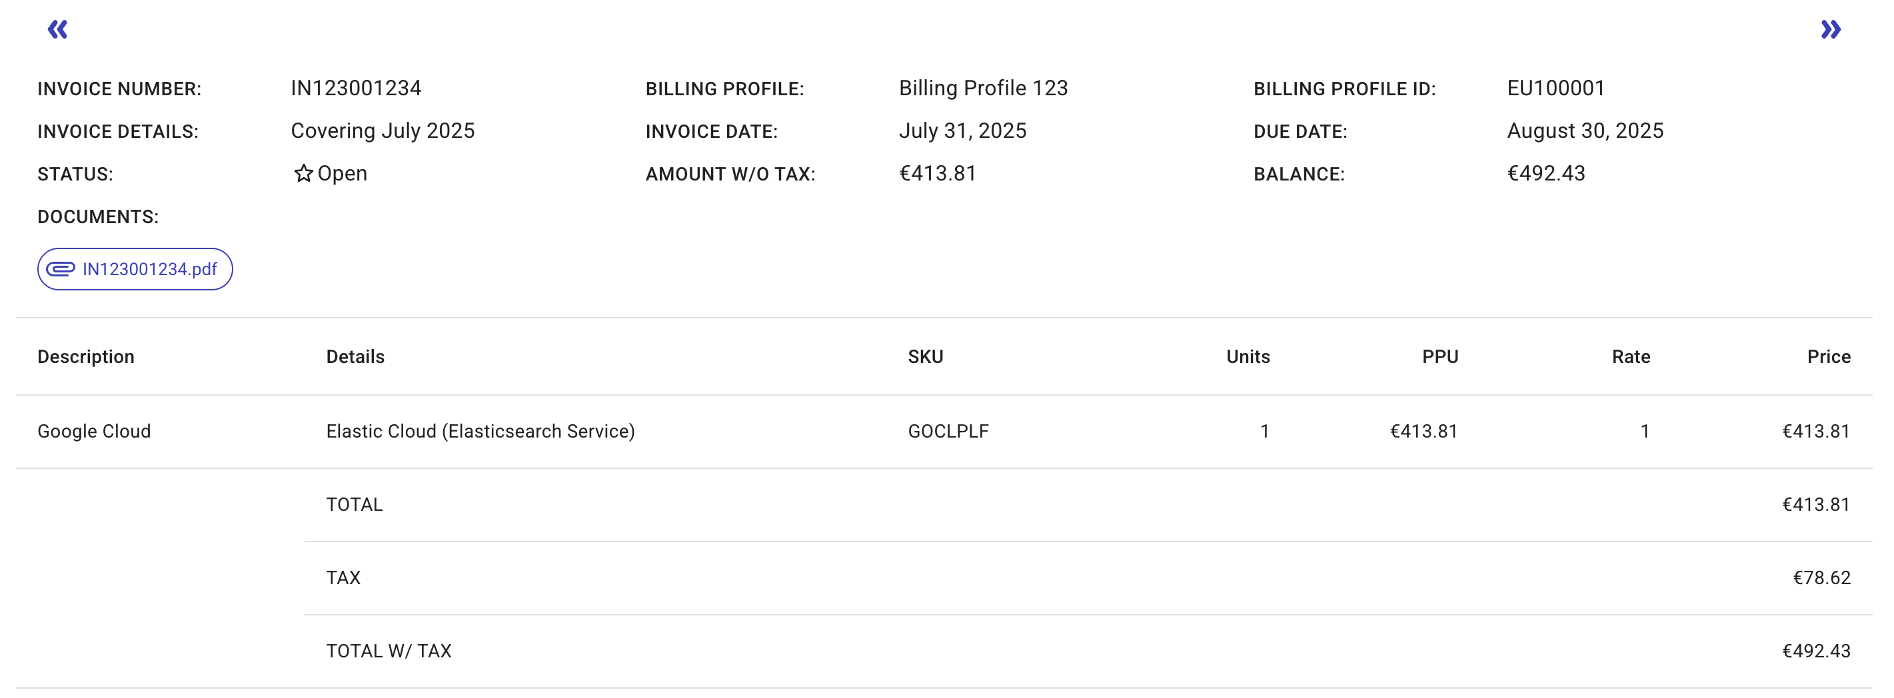This screenshot has height=698, width=1894.
Task: Sort by the Price column header
Action: (x=1829, y=356)
